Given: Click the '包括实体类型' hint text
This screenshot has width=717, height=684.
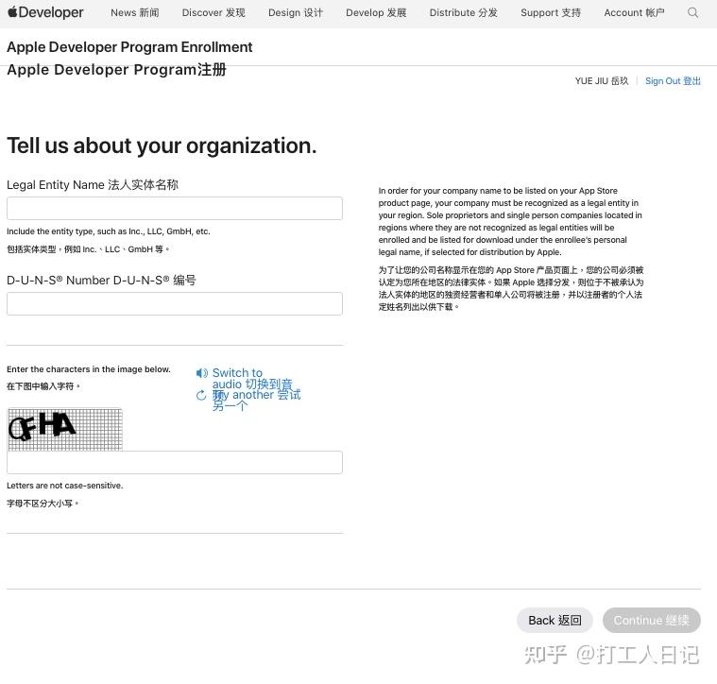Looking at the screenshot, I should click(x=88, y=249).
